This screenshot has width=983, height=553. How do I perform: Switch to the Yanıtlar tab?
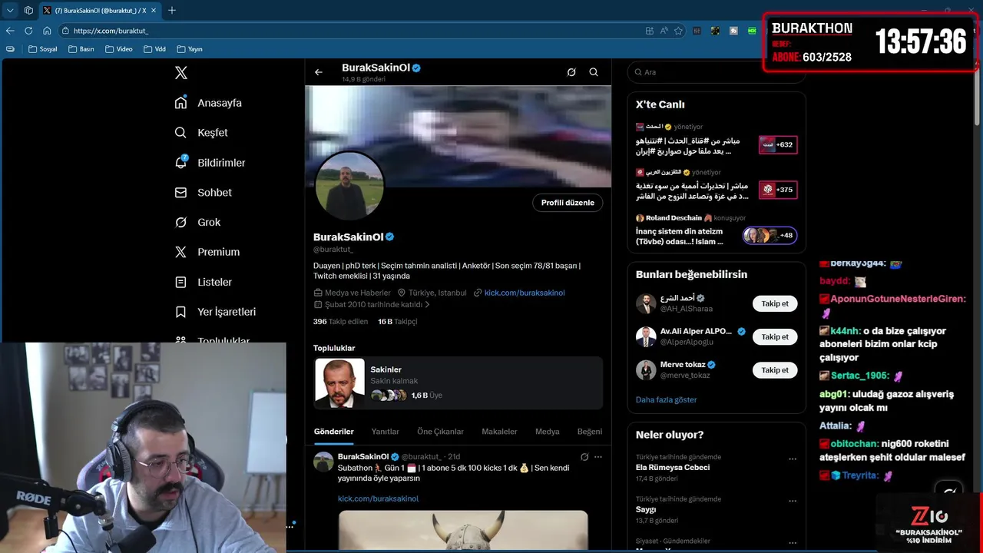pos(386,432)
